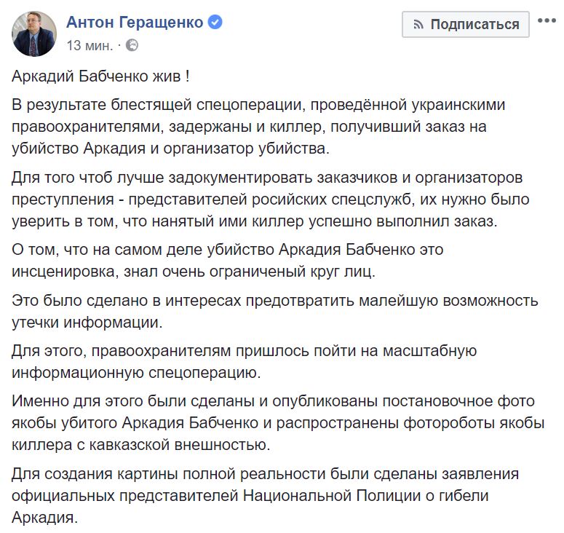Viewport: 564px width, 533px height.
Task: Open the three-dot post options menu
Action: click(546, 22)
